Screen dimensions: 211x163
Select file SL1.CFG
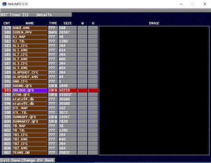(x=30, y=46)
